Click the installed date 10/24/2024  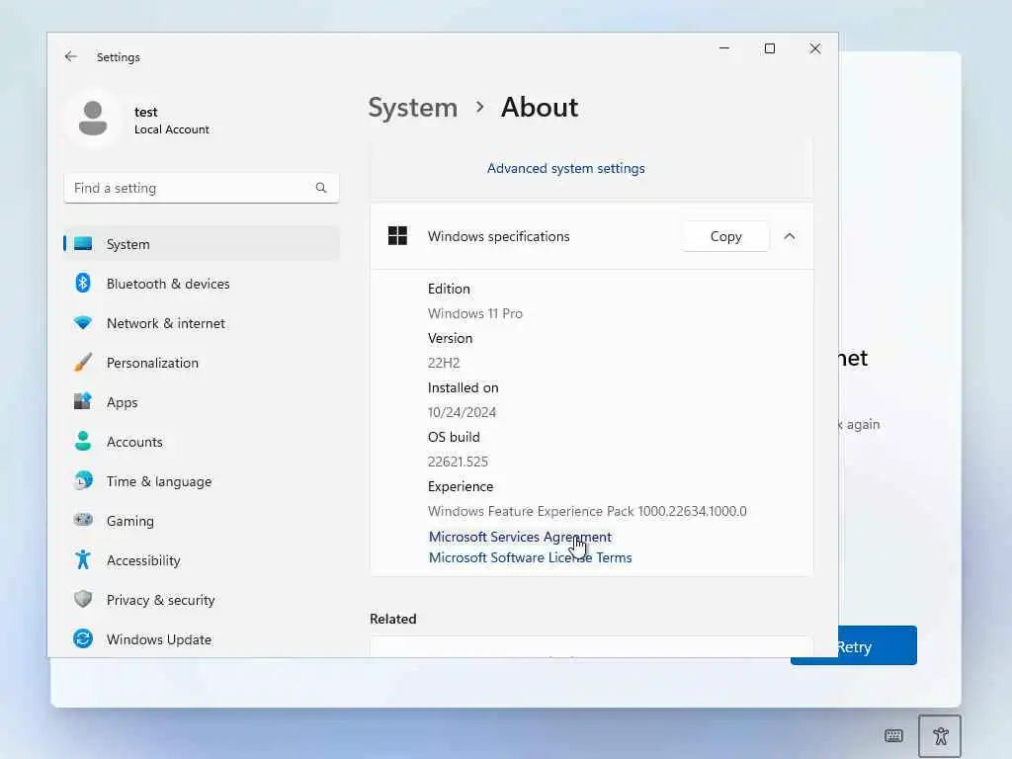462,412
